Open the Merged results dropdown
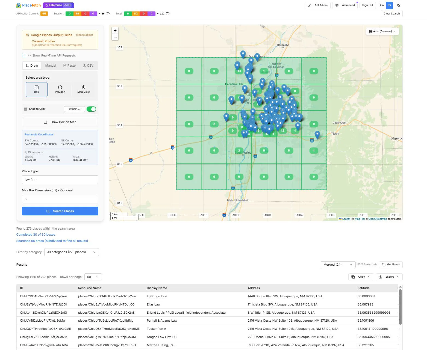Image resolution: width=427 pixels, height=350 pixels. point(338,265)
